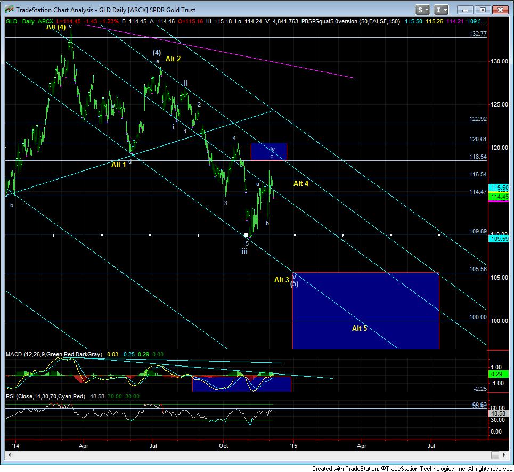This screenshot has width=514, height=472.
Task: Click the cyan 109.59 price axis tag
Action: 499,239
